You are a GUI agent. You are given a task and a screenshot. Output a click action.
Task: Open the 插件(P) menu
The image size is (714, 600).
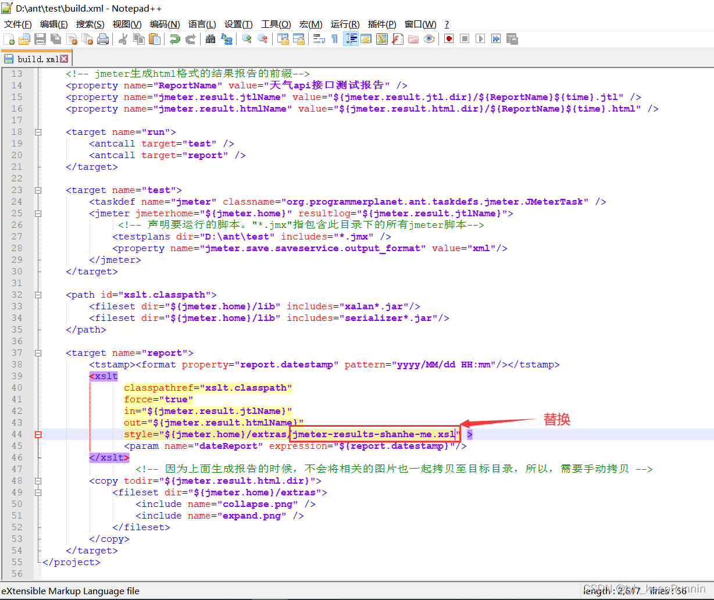(x=382, y=24)
